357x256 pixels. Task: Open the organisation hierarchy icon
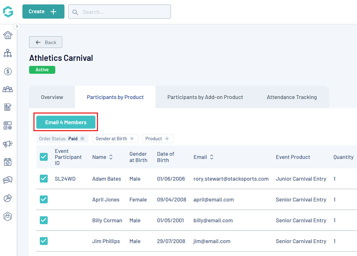(x=8, y=53)
